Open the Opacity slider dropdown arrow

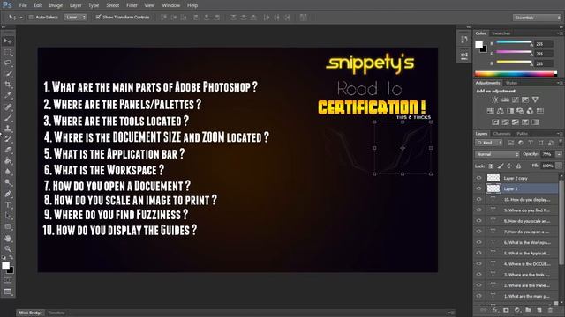click(559, 154)
